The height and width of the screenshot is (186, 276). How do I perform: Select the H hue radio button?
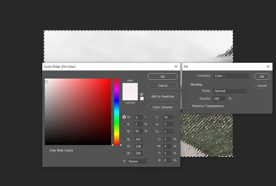click(x=124, y=117)
